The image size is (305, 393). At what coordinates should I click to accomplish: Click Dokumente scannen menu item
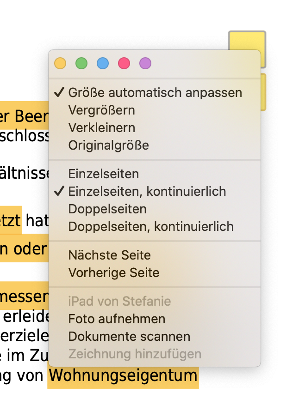click(129, 337)
